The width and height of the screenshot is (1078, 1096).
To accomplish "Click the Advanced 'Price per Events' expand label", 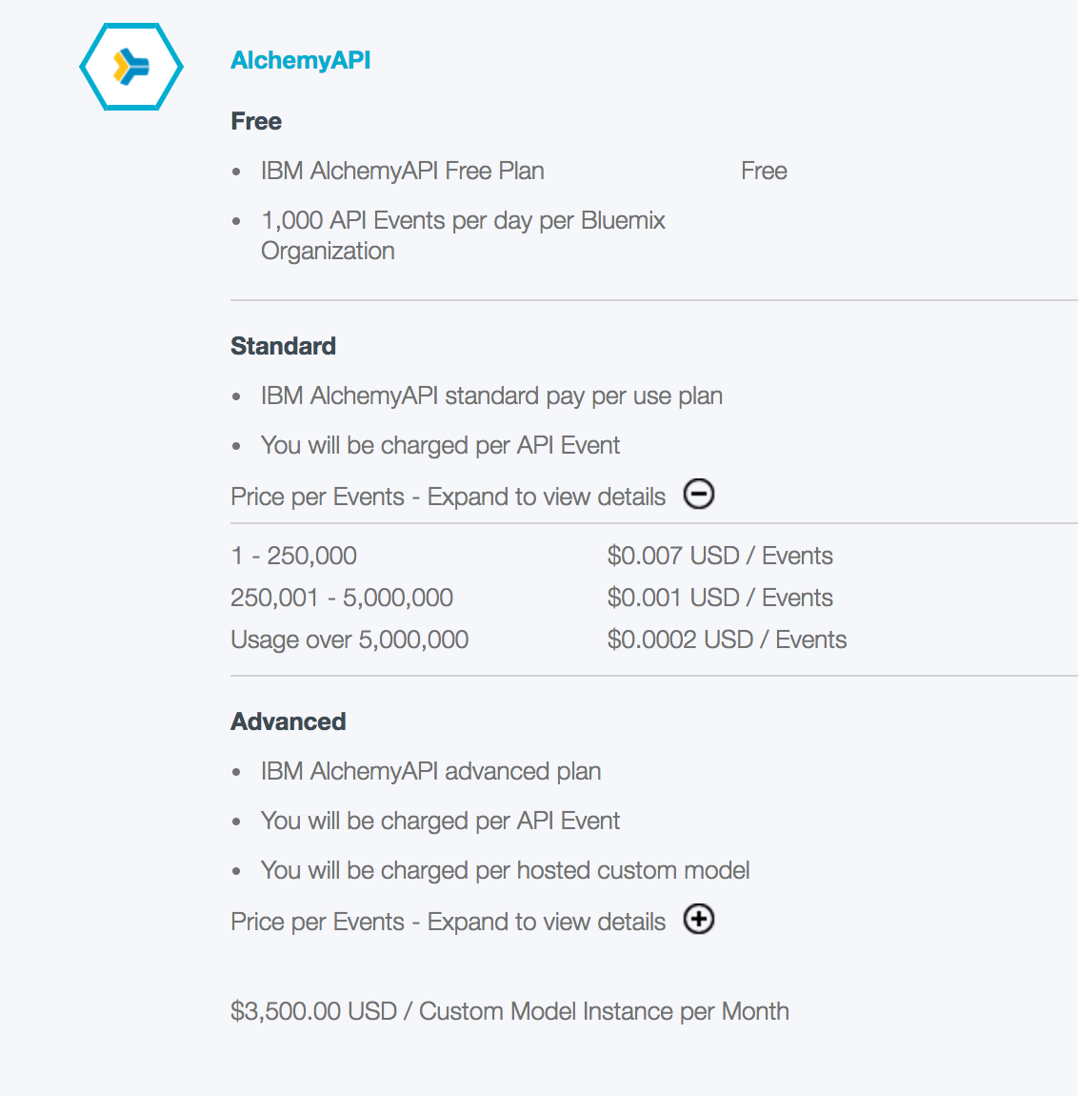I will pos(448,922).
